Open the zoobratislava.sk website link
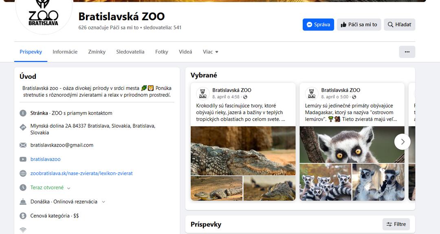440x234 pixels. pyautogui.click(x=81, y=173)
